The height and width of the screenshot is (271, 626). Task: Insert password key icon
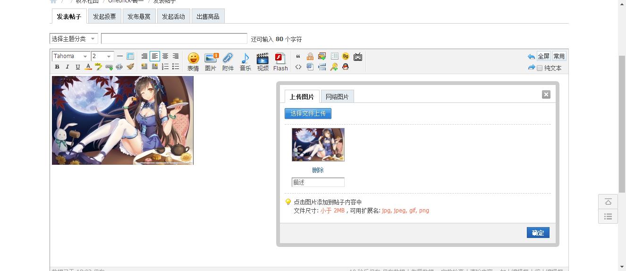334,67
